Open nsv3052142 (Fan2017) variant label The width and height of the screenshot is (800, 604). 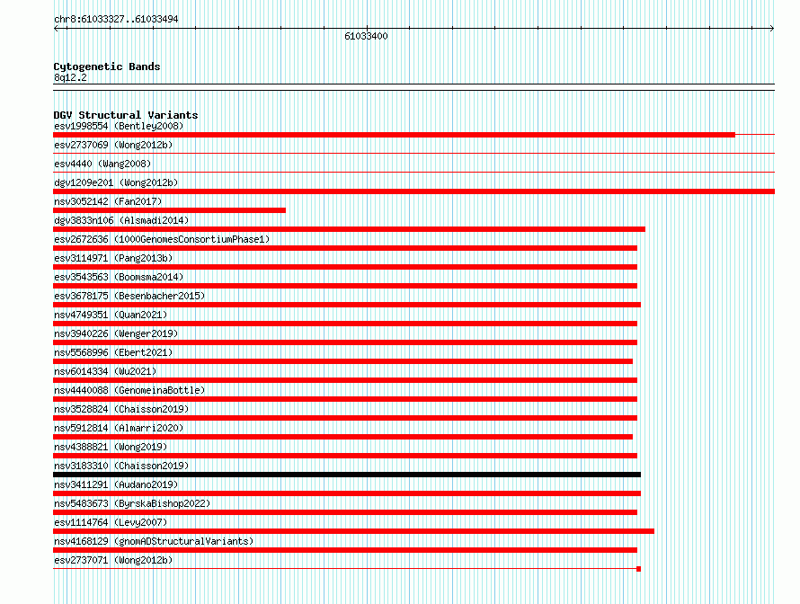(108, 201)
